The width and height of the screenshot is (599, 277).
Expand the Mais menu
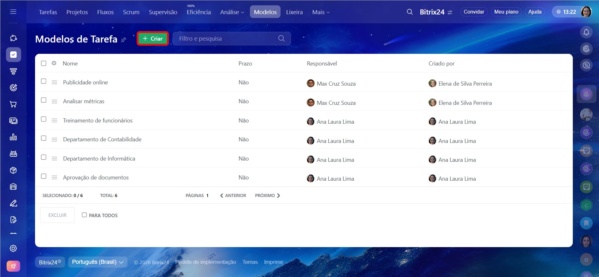pos(321,12)
